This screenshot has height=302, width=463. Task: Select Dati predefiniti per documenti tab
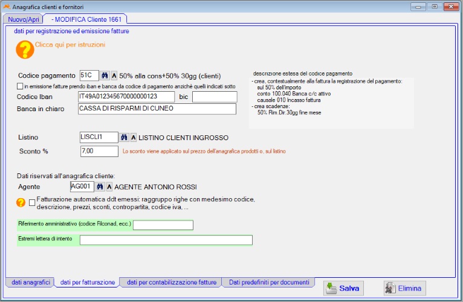tap(269, 282)
